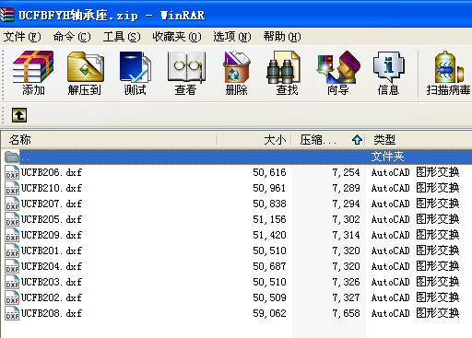Screen dimensions: 472x338
Task: Click the 信息 (Info) toolbar icon
Action: click(x=388, y=73)
